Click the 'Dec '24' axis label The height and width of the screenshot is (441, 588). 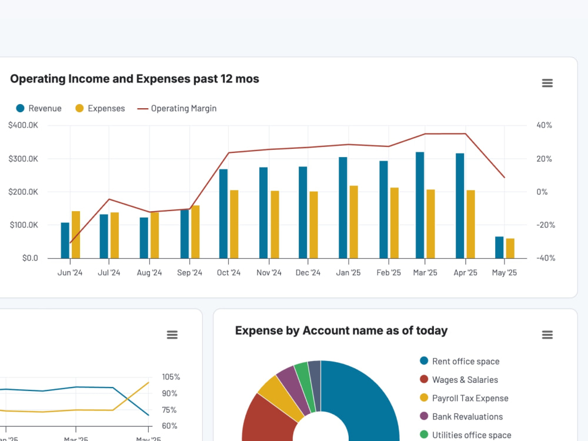click(x=308, y=273)
